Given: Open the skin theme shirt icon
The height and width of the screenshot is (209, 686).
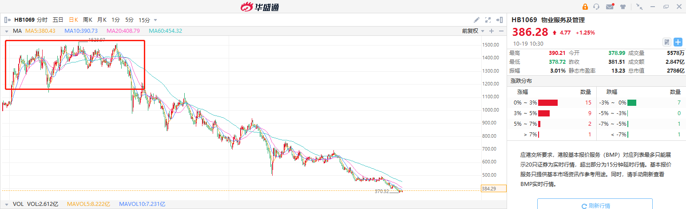Looking at the screenshot, I should (623, 7).
